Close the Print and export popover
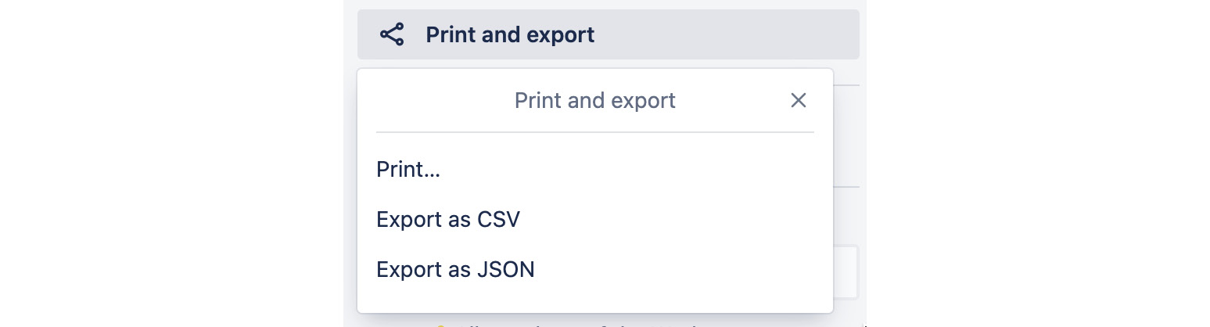1210x327 pixels. pos(798,100)
